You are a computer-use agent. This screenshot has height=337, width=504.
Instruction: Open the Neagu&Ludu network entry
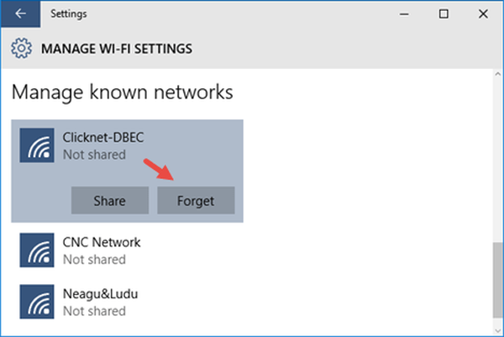128,302
